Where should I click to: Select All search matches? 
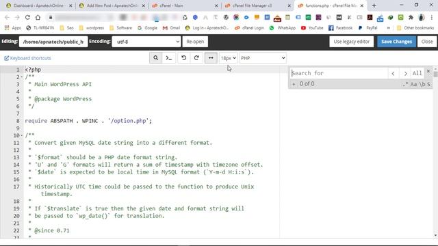pyautogui.click(x=417, y=73)
